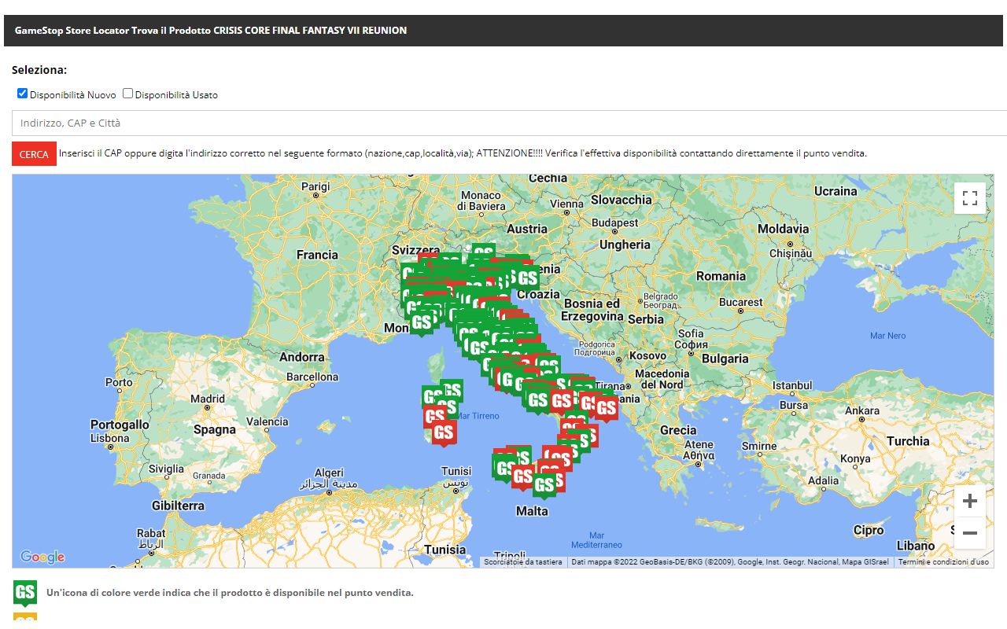
Task: Select green GS marker beside Croatia label
Action: pos(527,278)
